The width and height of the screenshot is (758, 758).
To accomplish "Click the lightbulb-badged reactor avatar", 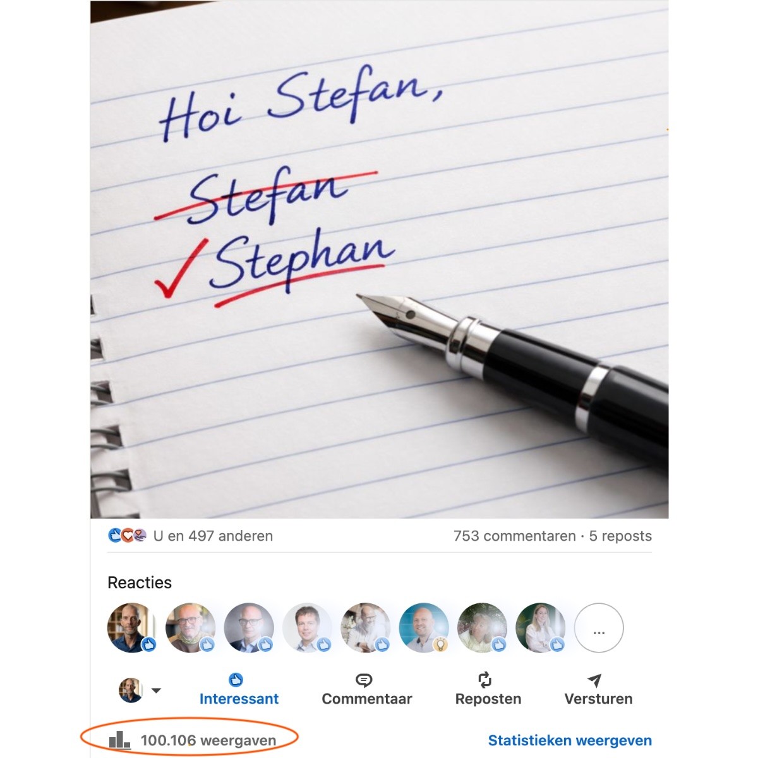I will (424, 628).
